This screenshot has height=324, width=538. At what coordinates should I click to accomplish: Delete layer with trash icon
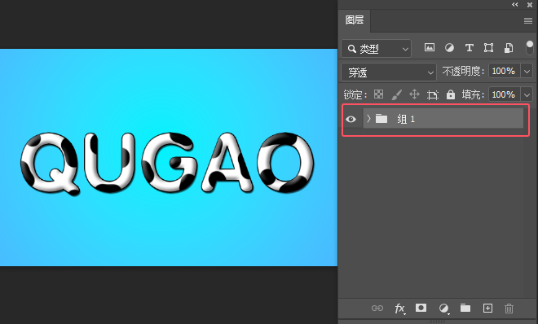point(509,309)
